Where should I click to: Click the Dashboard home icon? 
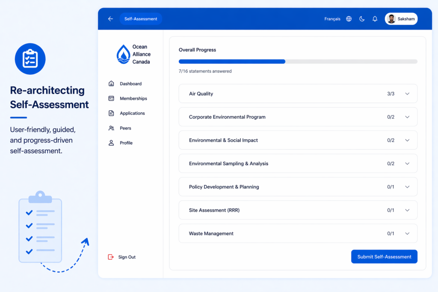pos(111,84)
